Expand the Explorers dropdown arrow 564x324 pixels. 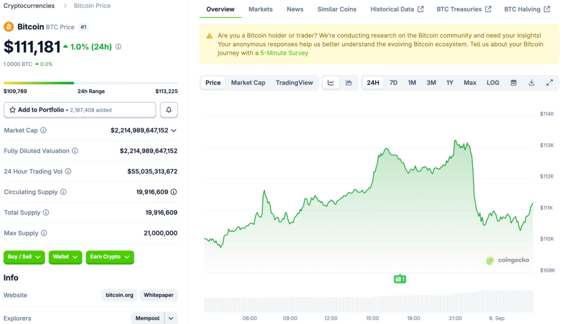(171, 318)
